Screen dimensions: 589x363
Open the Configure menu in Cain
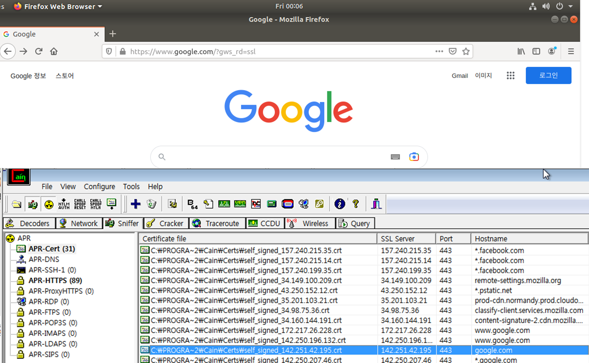(x=100, y=186)
